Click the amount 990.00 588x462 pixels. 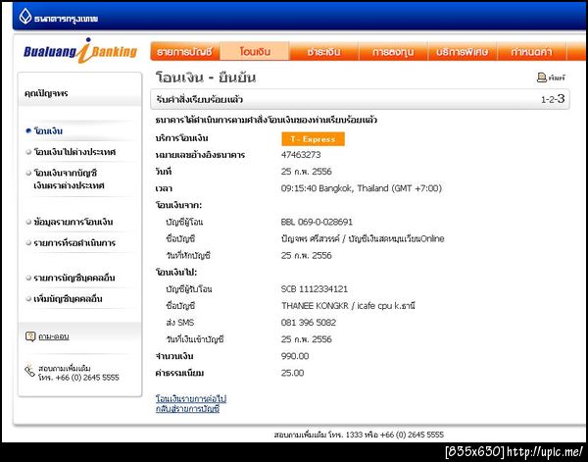point(295,356)
